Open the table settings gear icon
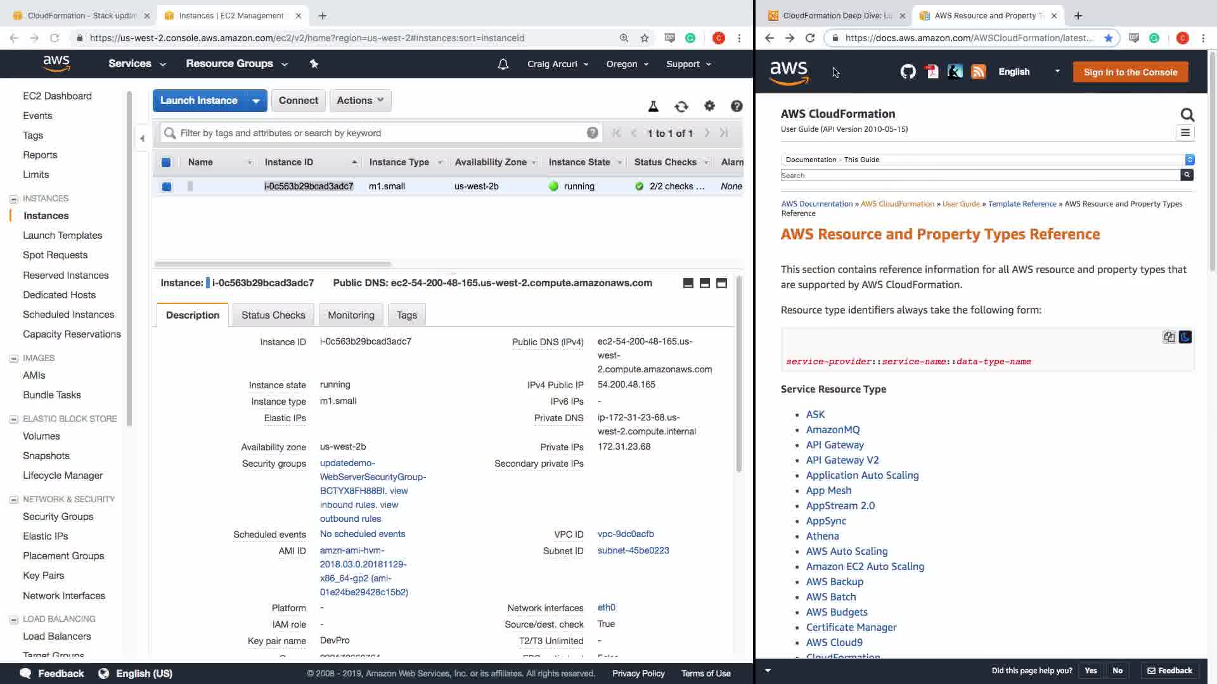Screen dimensions: 1217x684 click(x=709, y=106)
